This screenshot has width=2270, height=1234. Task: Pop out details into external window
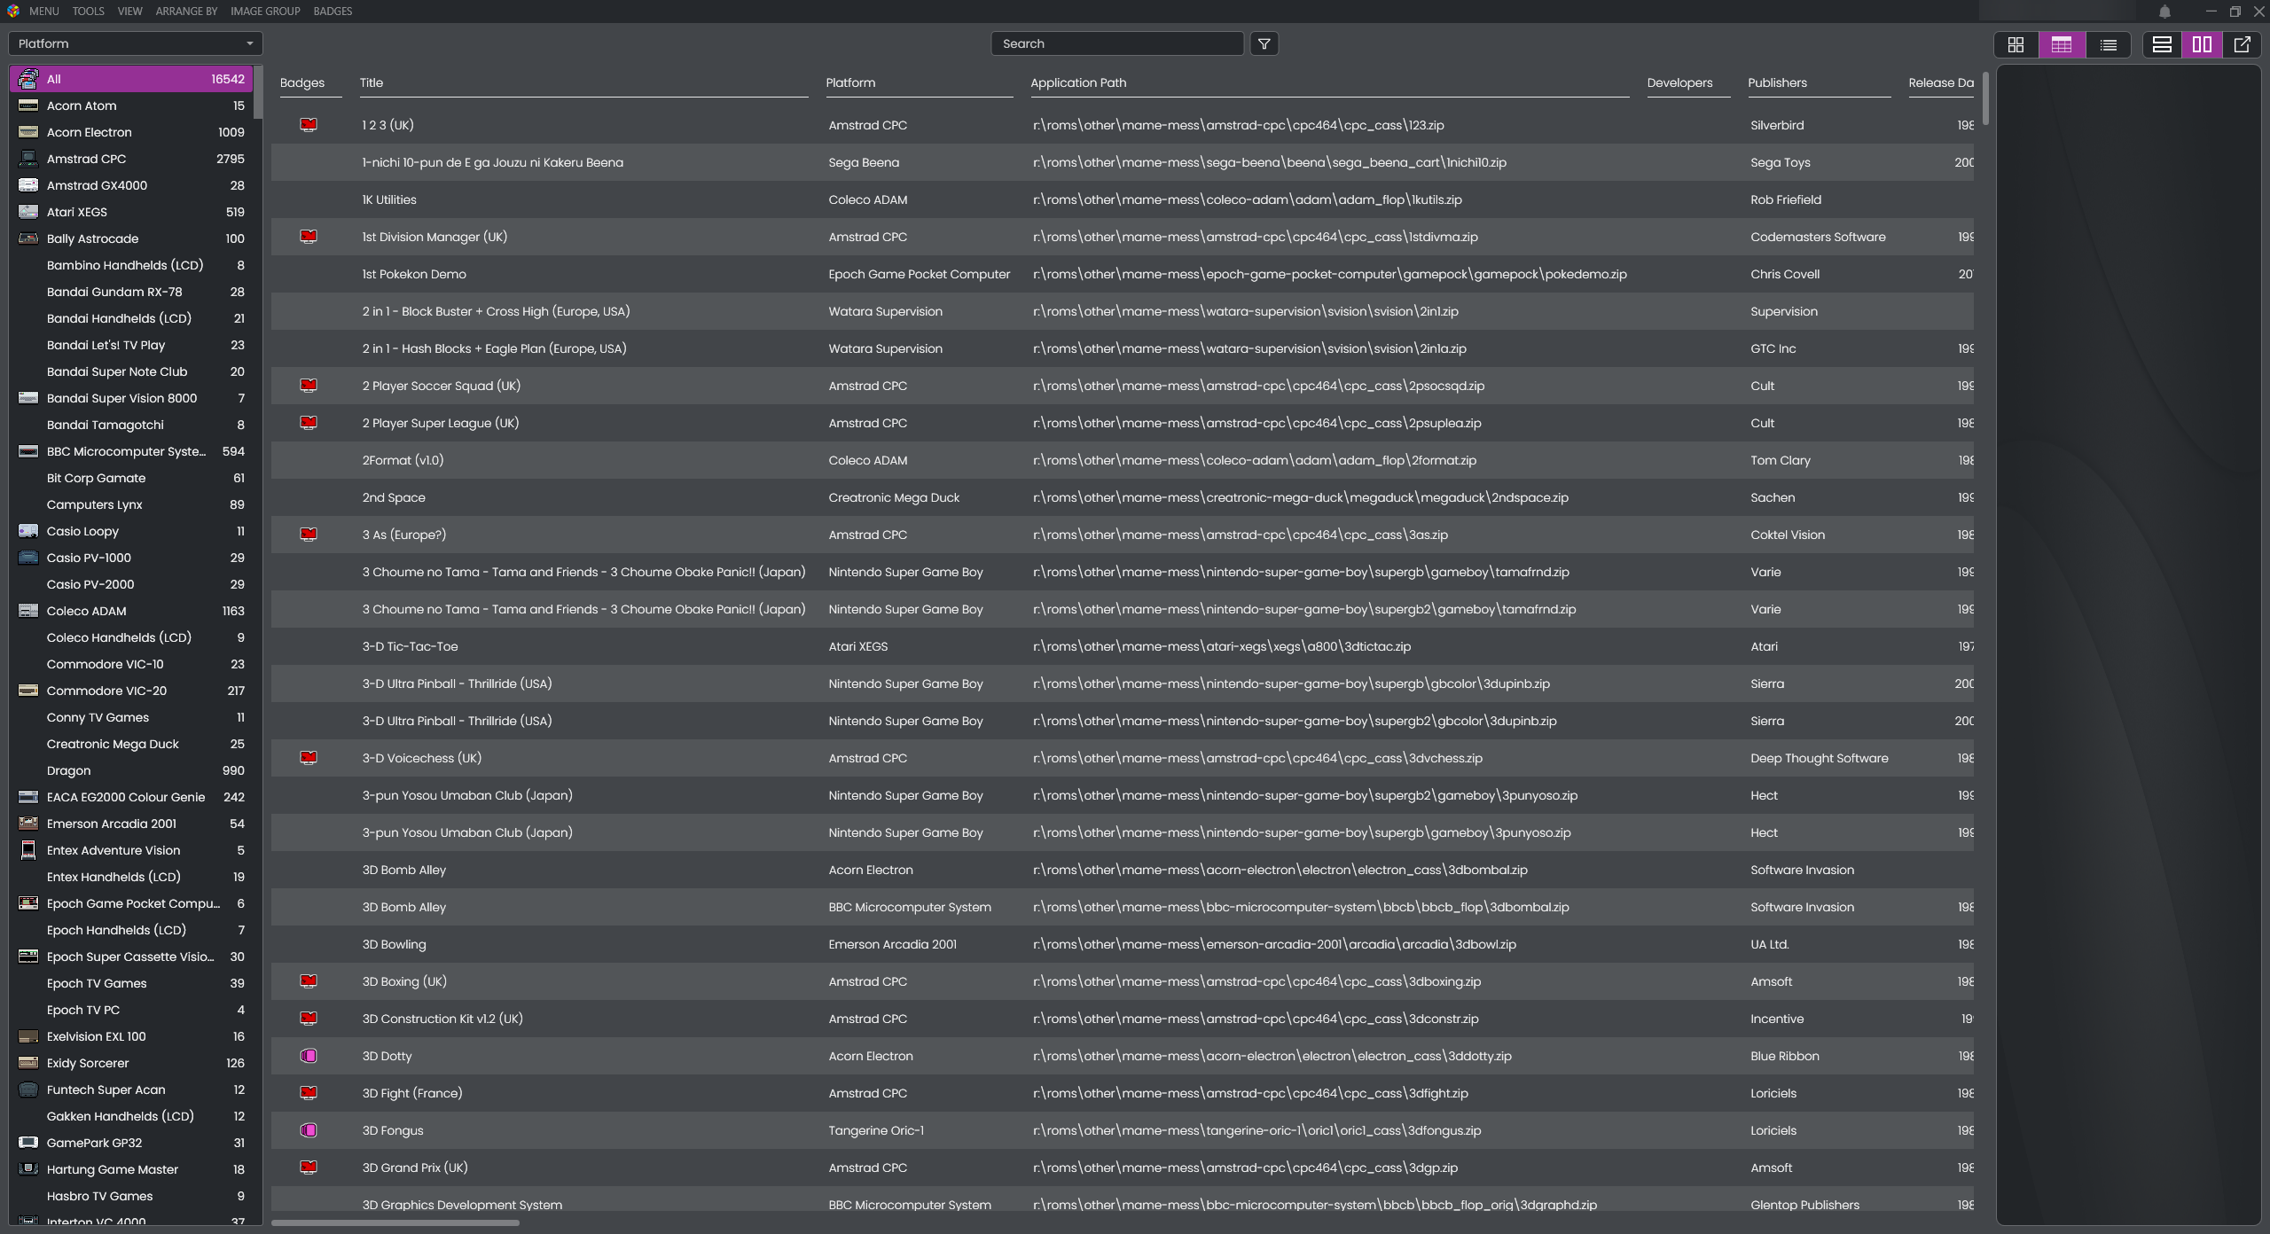click(2243, 44)
